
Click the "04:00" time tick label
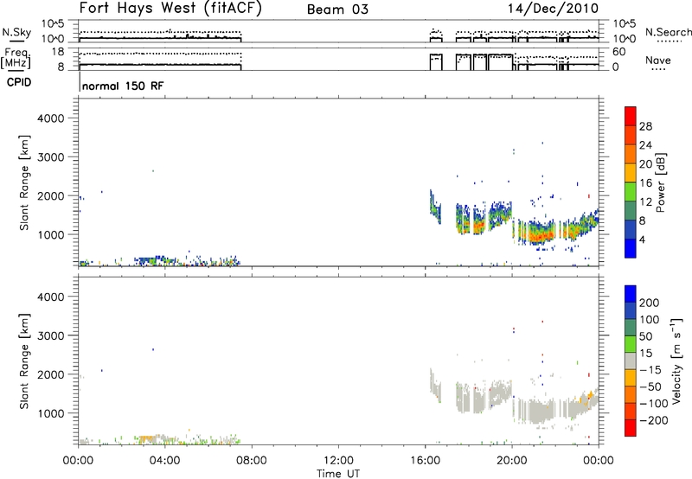coord(165,461)
